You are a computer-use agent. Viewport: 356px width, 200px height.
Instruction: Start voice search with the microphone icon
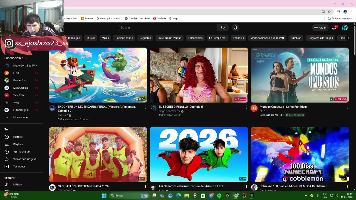236,27
